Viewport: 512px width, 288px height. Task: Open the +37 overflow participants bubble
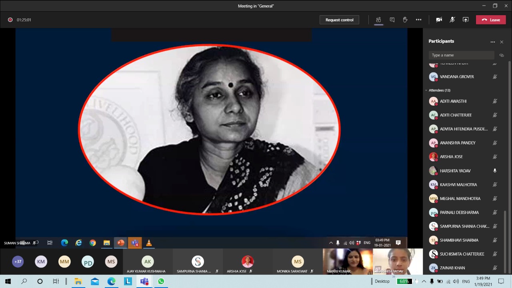click(x=18, y=262)
